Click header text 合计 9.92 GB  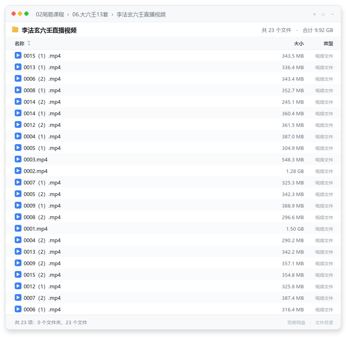(318, 30)
